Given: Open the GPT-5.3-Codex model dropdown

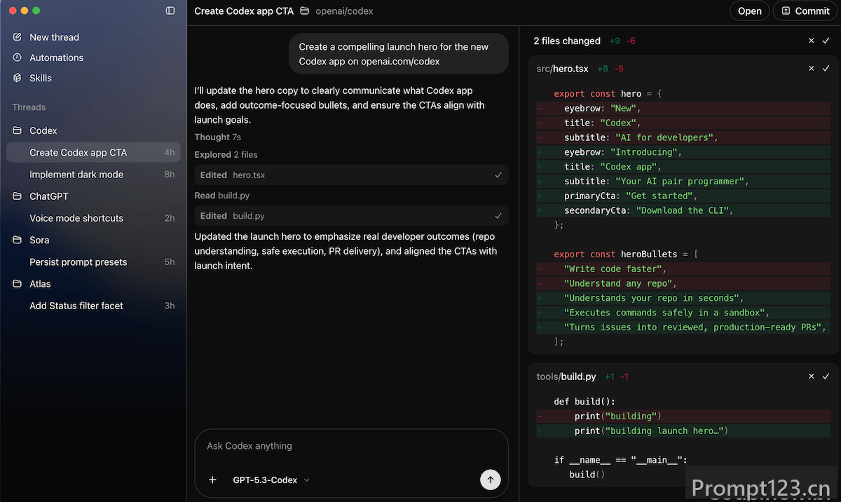Looking at the screenshot, I should pos(271,480).
